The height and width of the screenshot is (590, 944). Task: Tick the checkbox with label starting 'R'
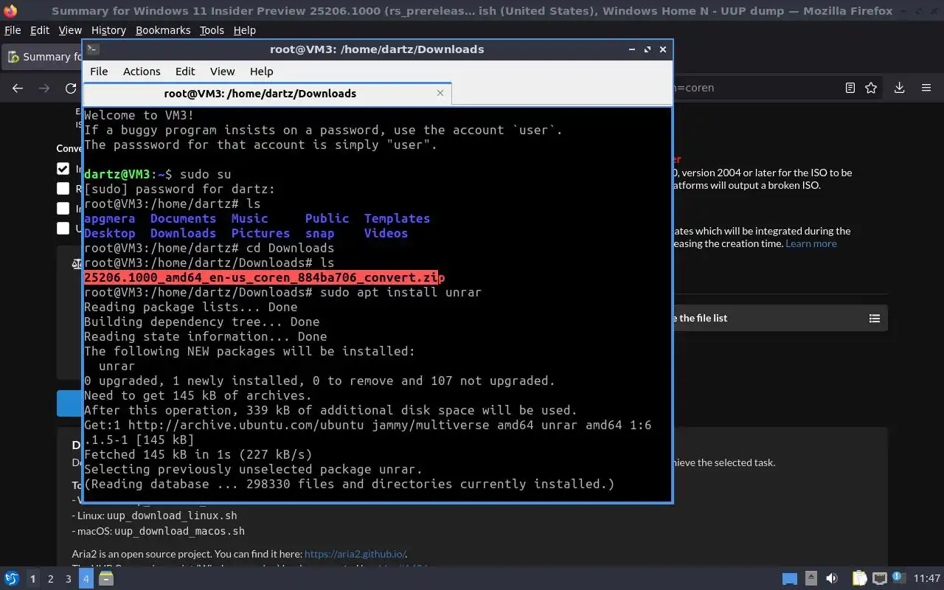63,189
